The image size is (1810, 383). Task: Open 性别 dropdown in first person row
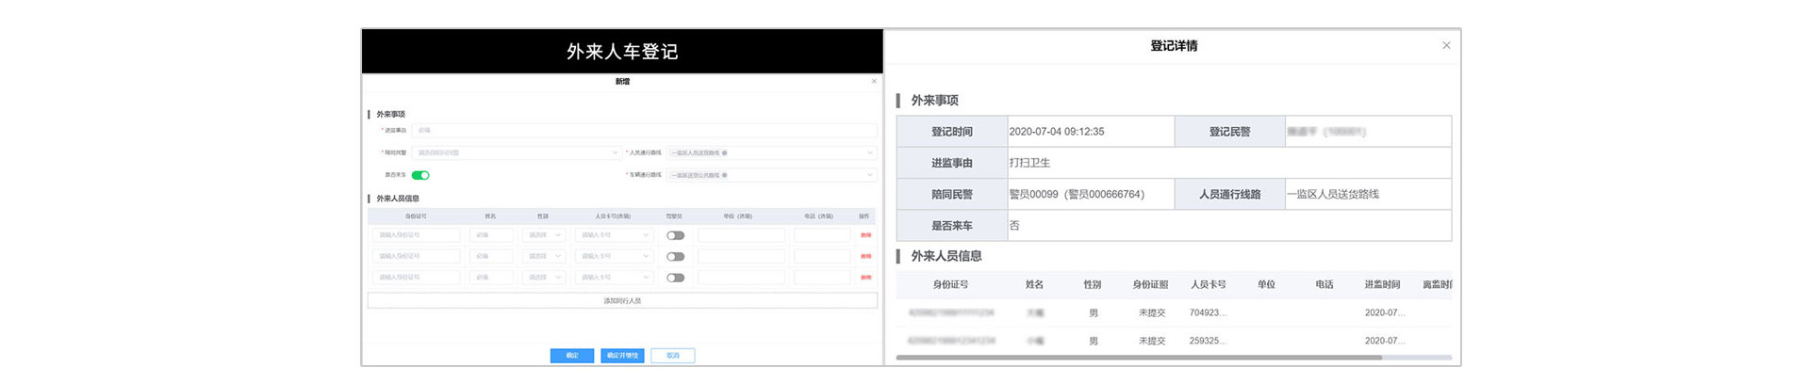click(545, 235)
